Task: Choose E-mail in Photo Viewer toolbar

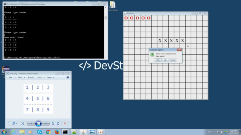Action: click(x=31, y=77)
